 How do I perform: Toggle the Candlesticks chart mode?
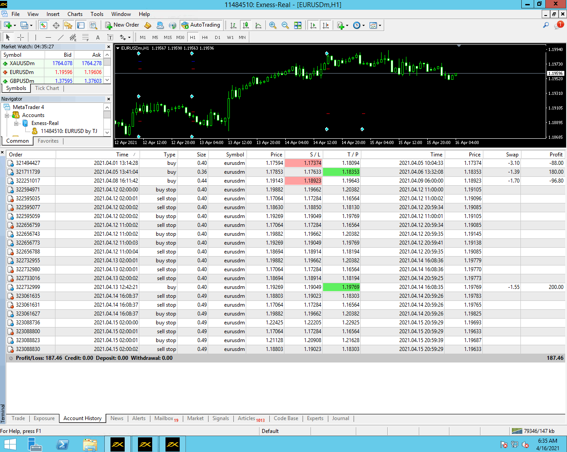tap(246, 25)
